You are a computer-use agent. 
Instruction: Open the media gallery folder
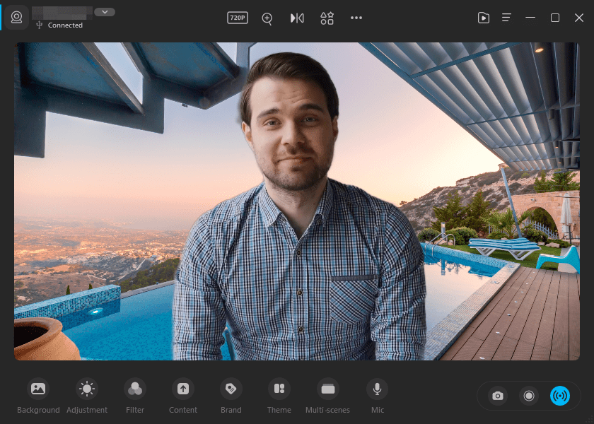click(x=484, y=18)
